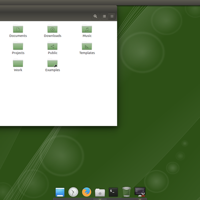
Task: Open the view options menu button
Action: (x=112, y=16)
